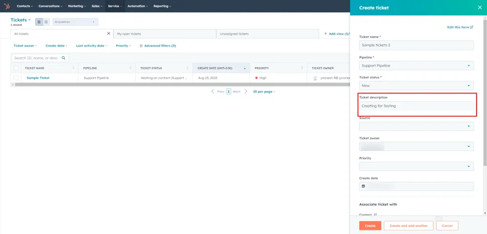Open the Sales menu
This screenshot has height=234, width=487.
97,6
